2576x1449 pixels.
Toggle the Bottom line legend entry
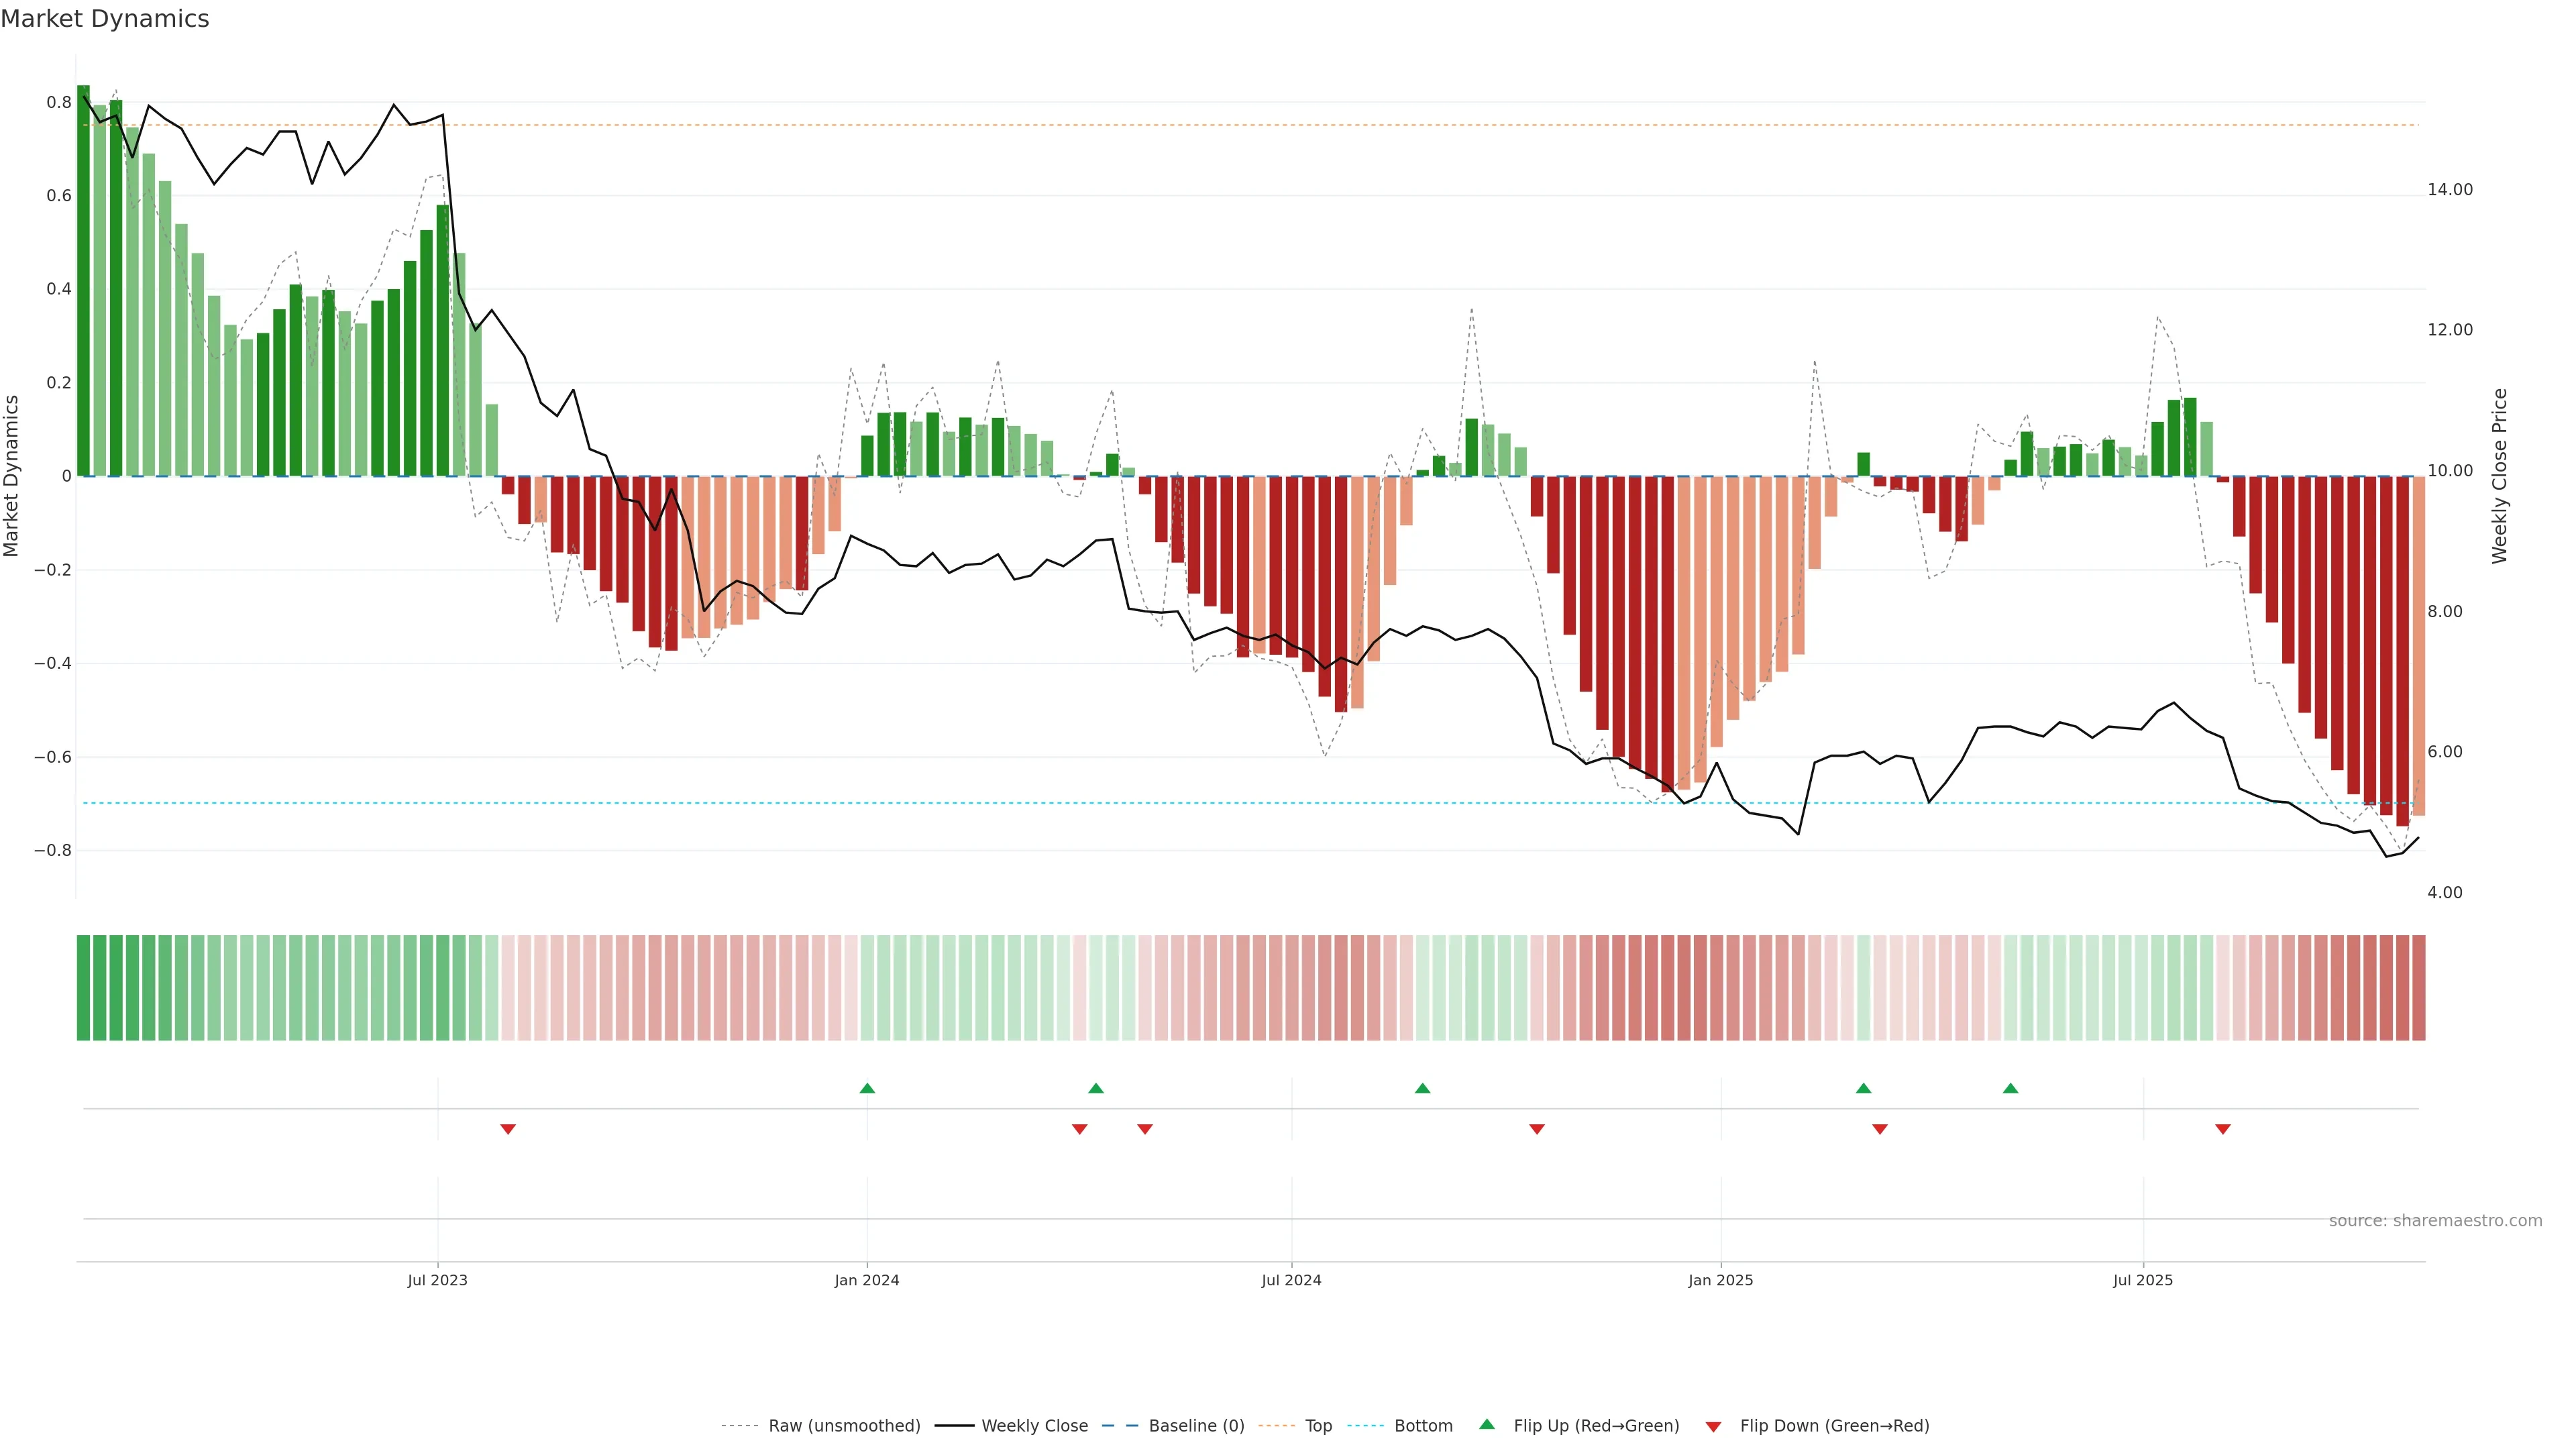(1423, 1426)
